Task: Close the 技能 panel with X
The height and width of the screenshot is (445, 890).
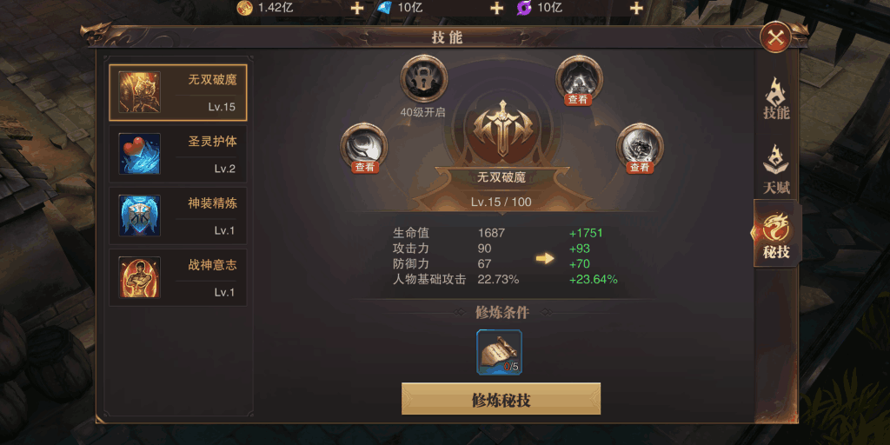Action: tap(775, 38)
